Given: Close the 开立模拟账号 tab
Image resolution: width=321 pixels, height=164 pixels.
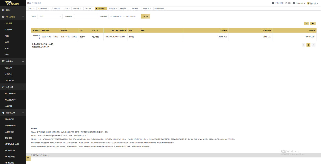Looking at the screenshot, I should click(x=165, y=8).
